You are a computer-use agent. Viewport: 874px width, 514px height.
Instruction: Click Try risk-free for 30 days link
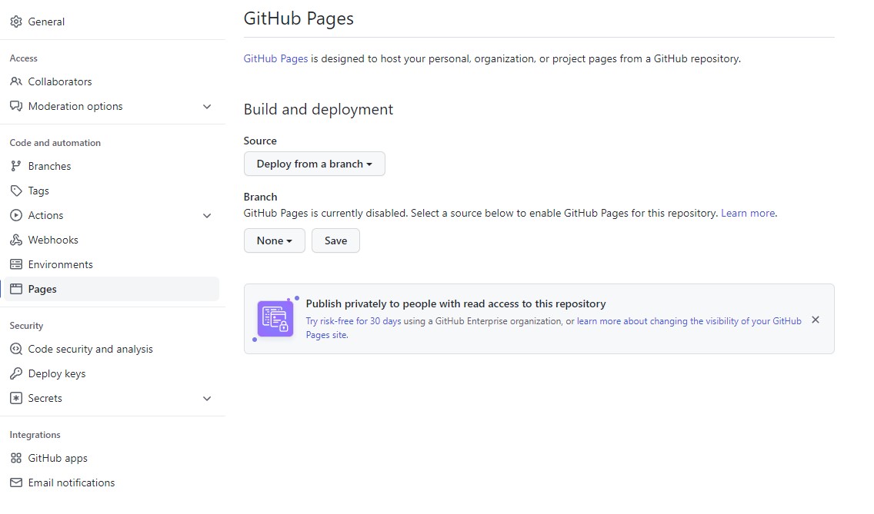pyautogui.click(x=353, y=321)
